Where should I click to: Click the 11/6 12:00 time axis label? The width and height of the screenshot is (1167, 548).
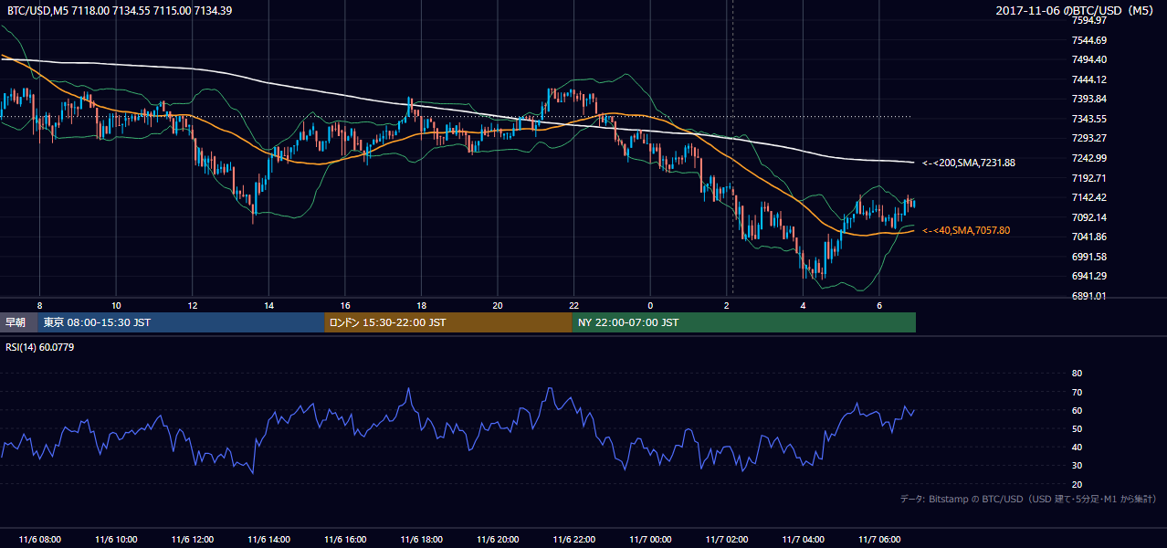point(192,540)
